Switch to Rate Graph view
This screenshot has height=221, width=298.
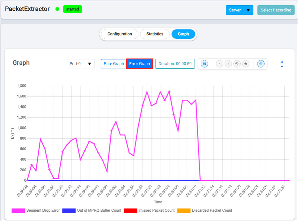[x=114, y=64]
